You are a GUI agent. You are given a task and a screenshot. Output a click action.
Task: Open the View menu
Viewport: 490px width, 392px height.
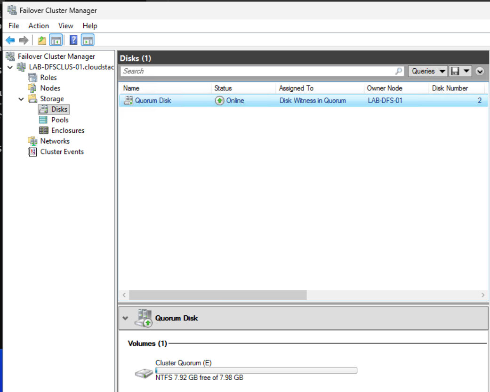point(65,26)
